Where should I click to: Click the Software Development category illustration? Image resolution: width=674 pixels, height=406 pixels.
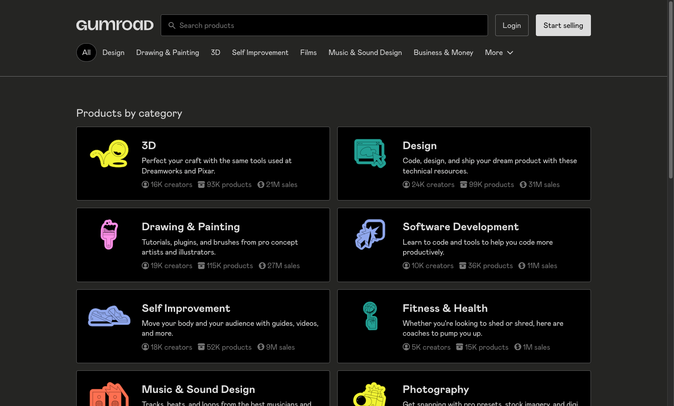[370, 234]
